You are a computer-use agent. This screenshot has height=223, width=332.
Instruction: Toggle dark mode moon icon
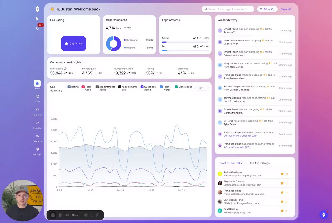(37, 18)
